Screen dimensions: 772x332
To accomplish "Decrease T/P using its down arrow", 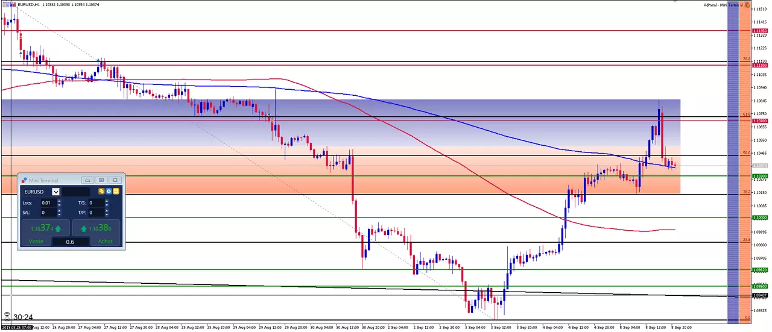I will (107, 215).
